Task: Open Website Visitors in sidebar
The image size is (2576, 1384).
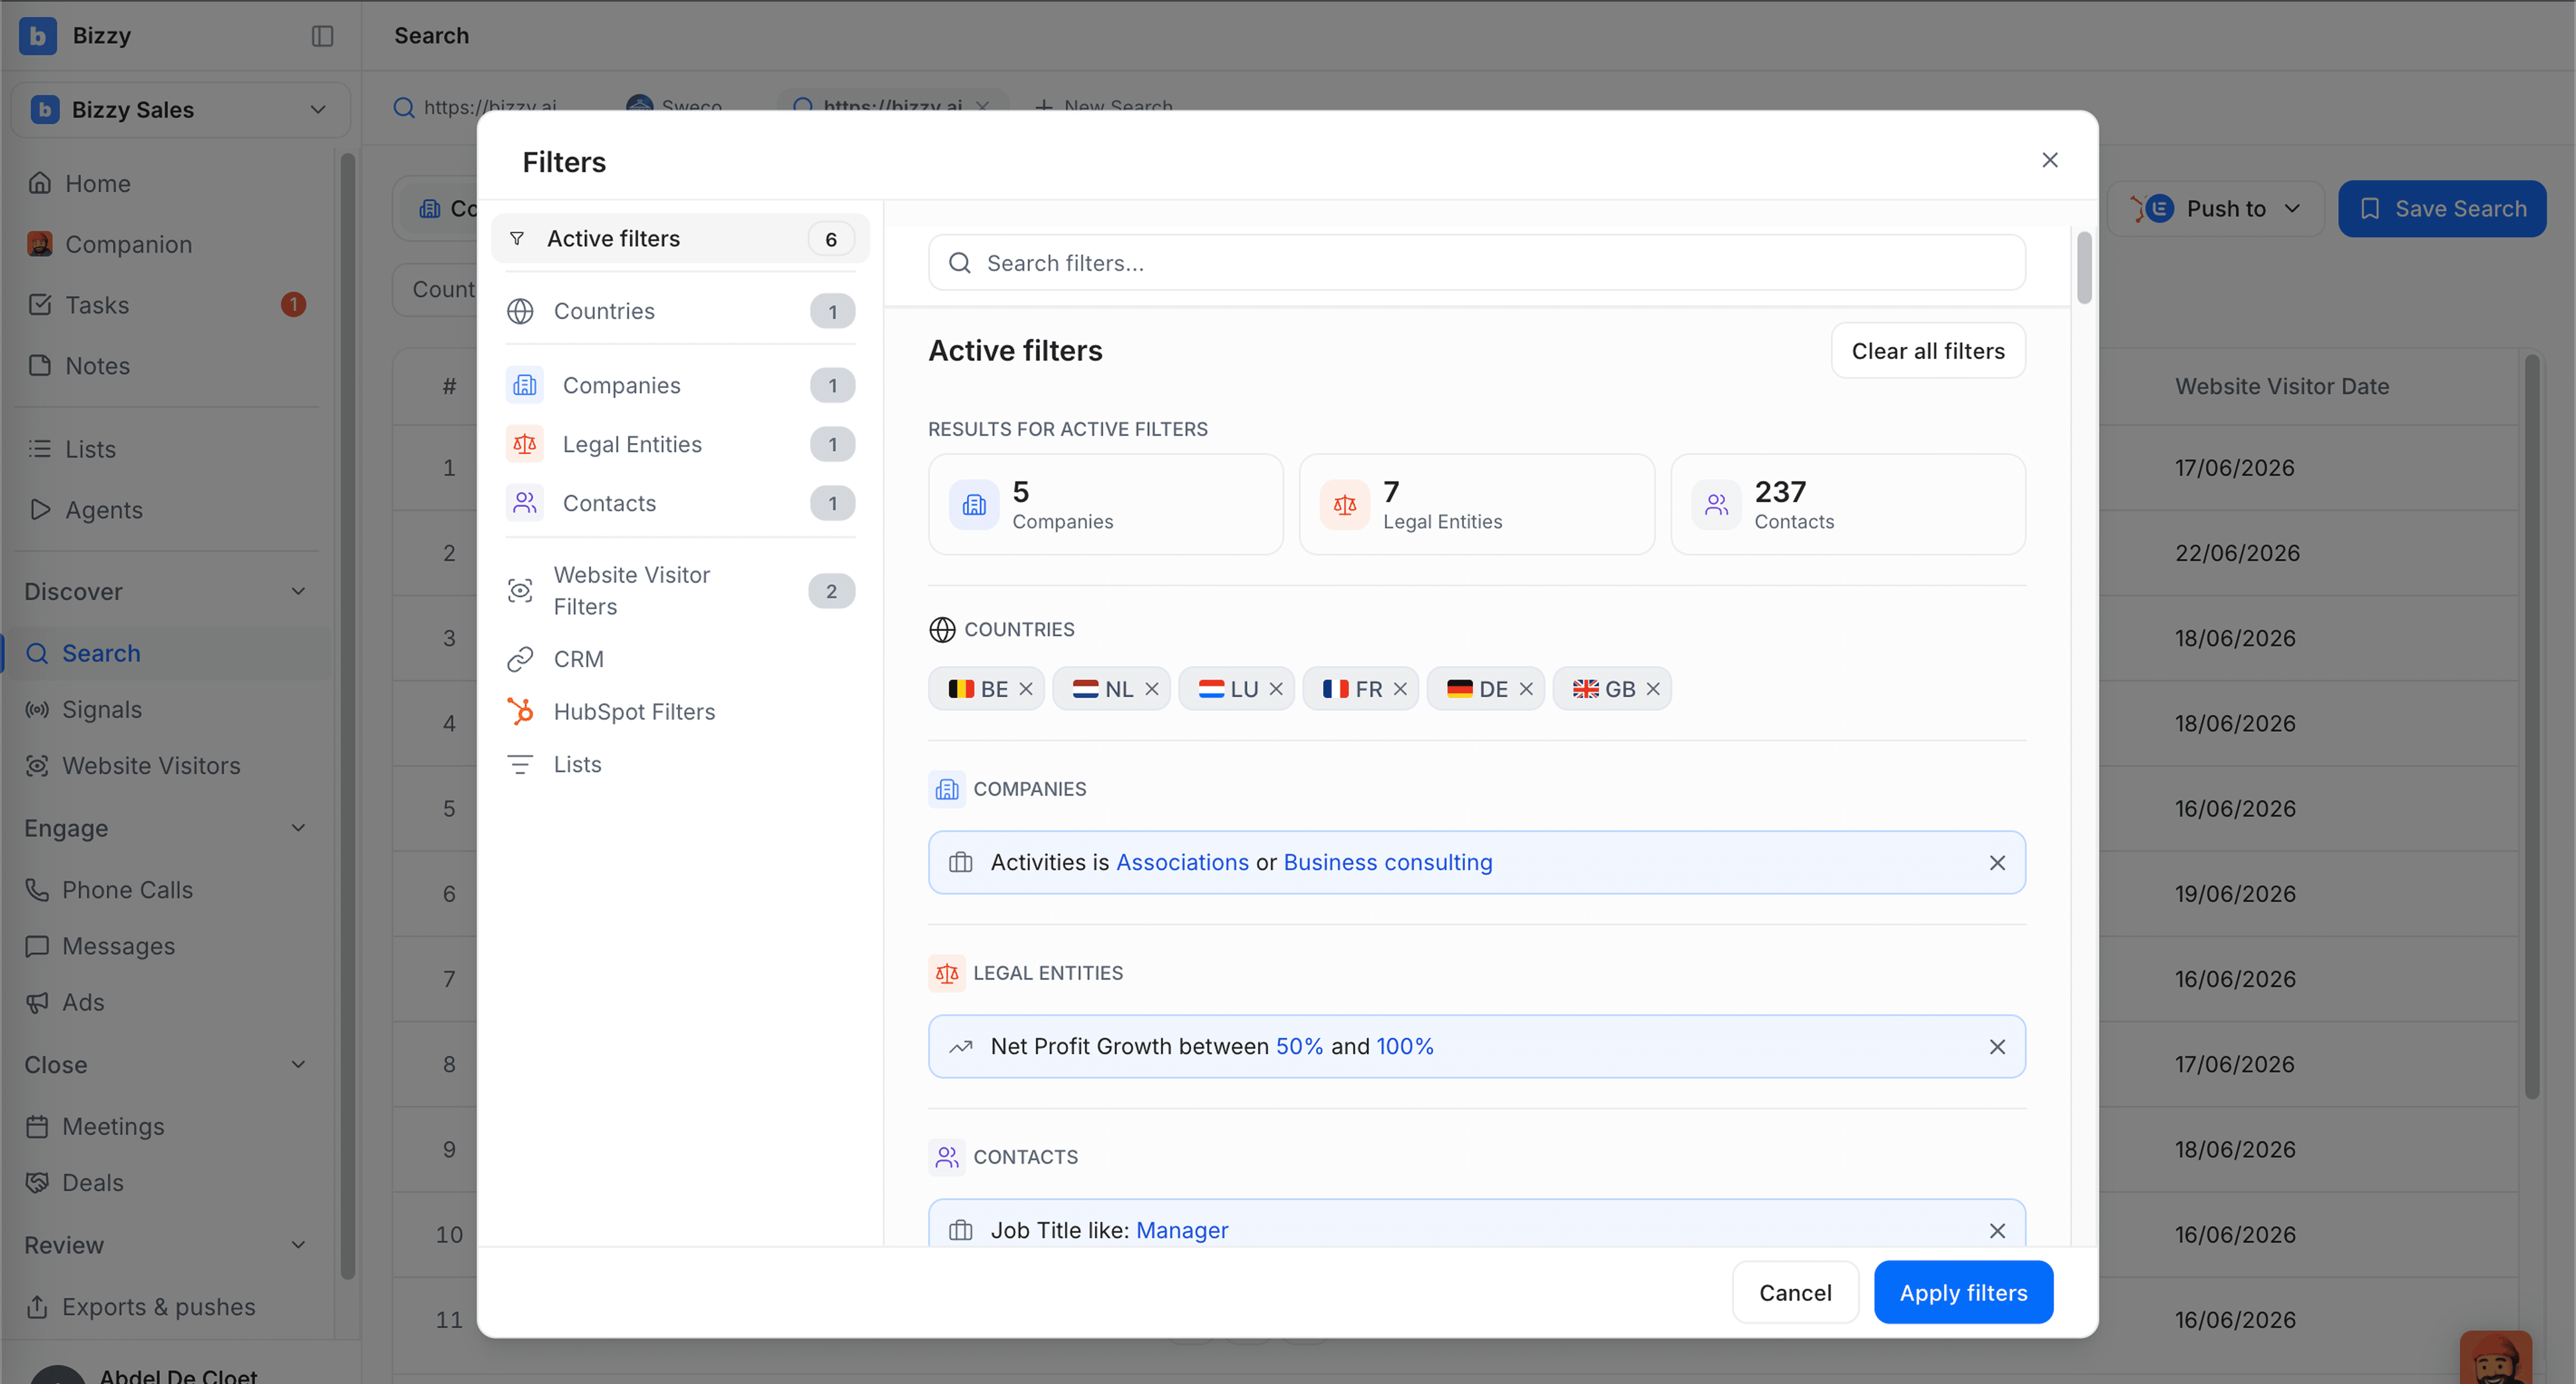Action: tap(151, 766)
